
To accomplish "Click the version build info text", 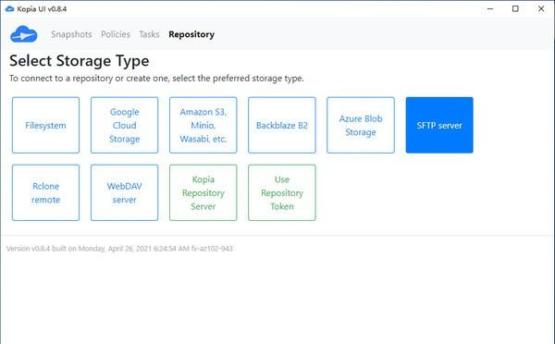I will tap(119, 249).
